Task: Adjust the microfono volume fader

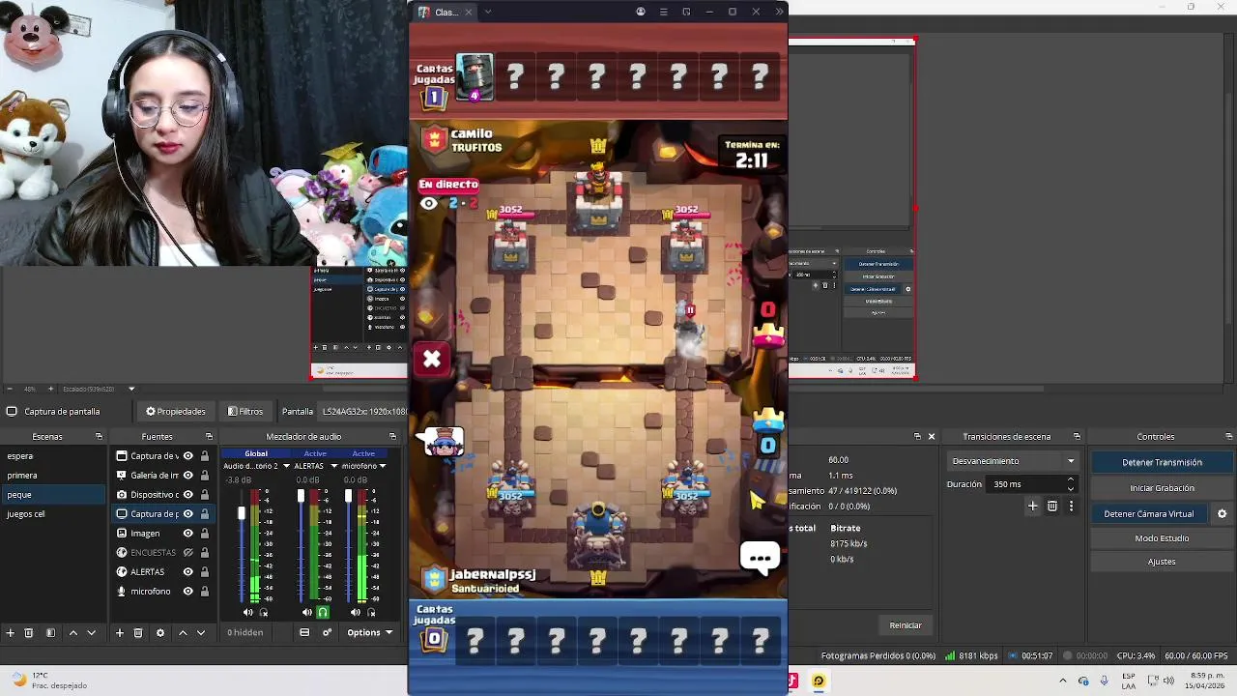Action: pyautogui.click(x=348, y=496)
